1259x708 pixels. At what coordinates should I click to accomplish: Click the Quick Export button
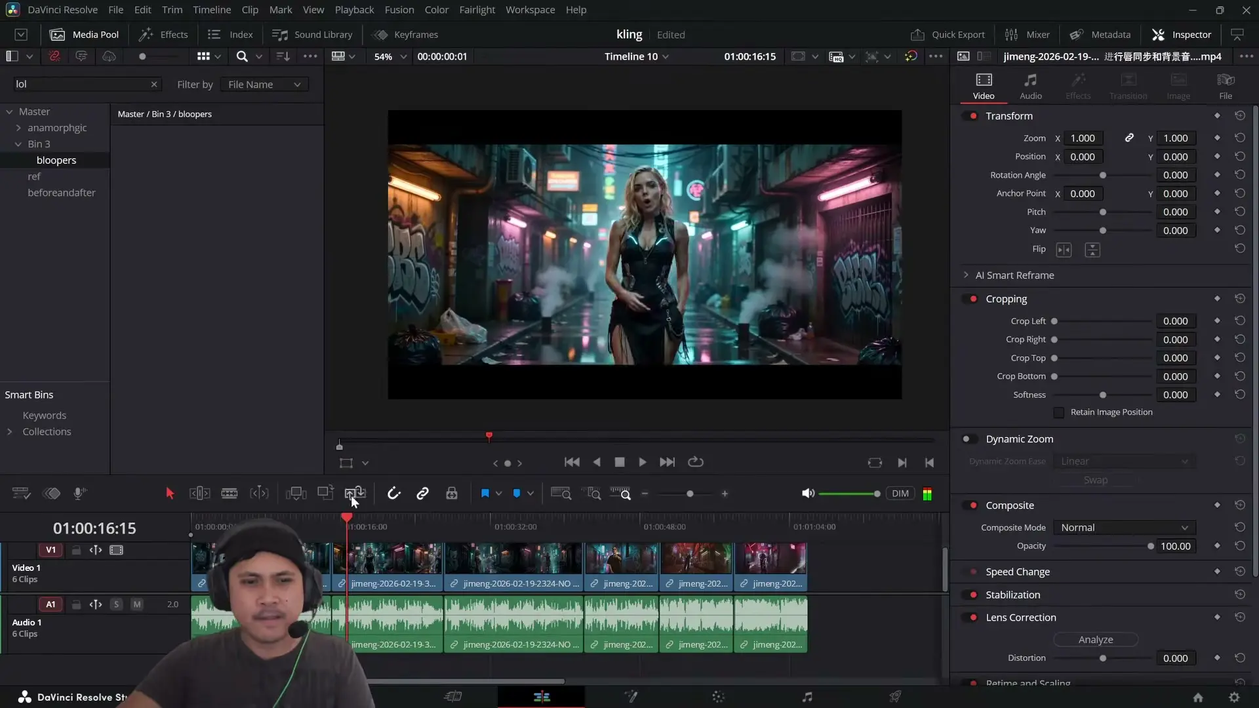(948, 35)
